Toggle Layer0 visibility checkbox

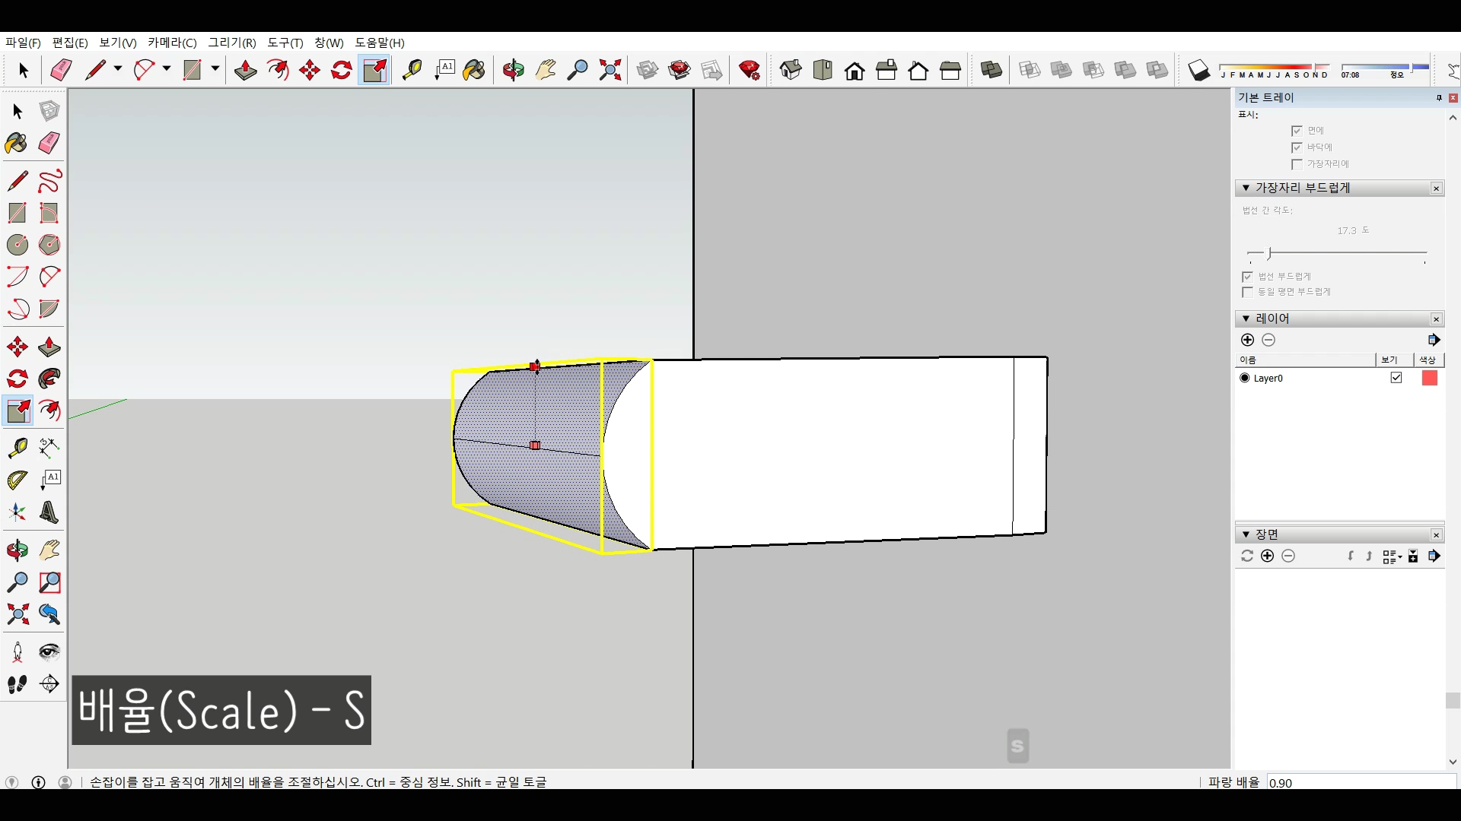1396,378
